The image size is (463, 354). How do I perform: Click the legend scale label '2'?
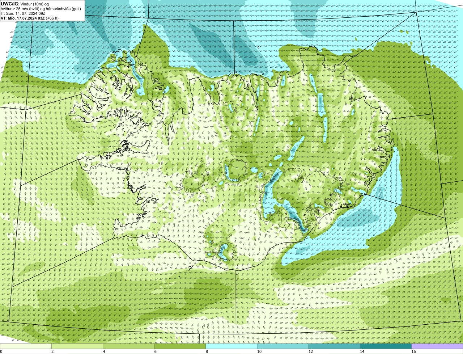pos(52,351)
